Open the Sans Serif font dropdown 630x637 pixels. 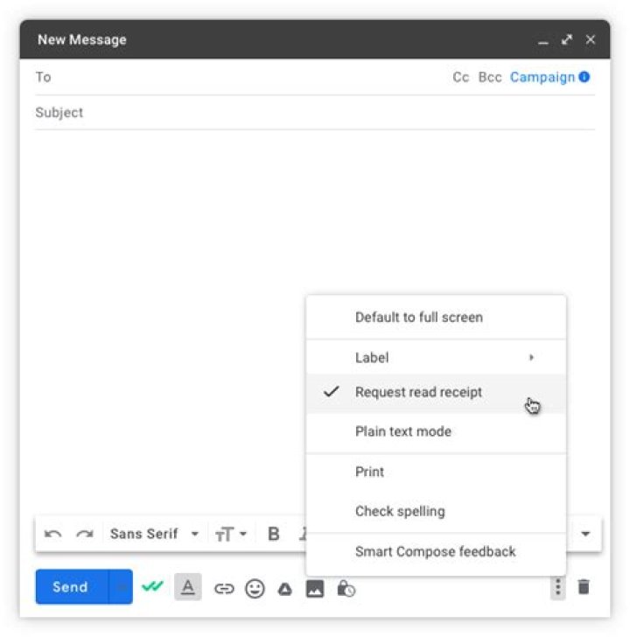pyautogui.click(x=154, y=534)
